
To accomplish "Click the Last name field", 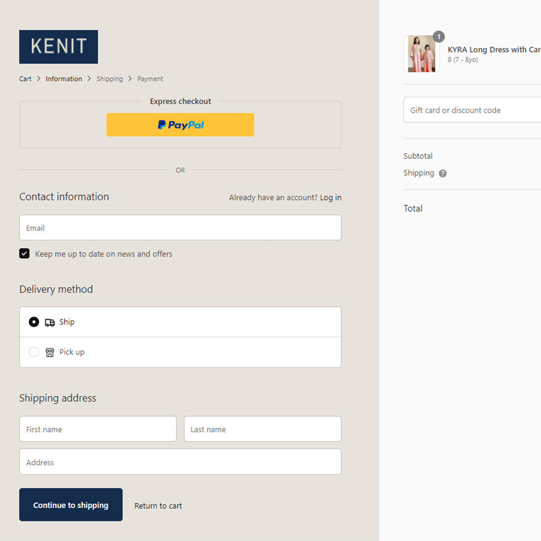I will 262,429.
